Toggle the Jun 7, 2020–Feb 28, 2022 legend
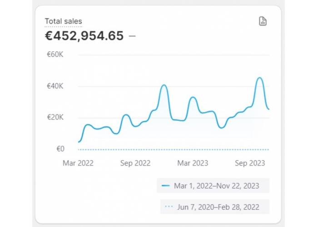Image resolution: width=318 pixels, height=227 pixels. tap(215, 207)
